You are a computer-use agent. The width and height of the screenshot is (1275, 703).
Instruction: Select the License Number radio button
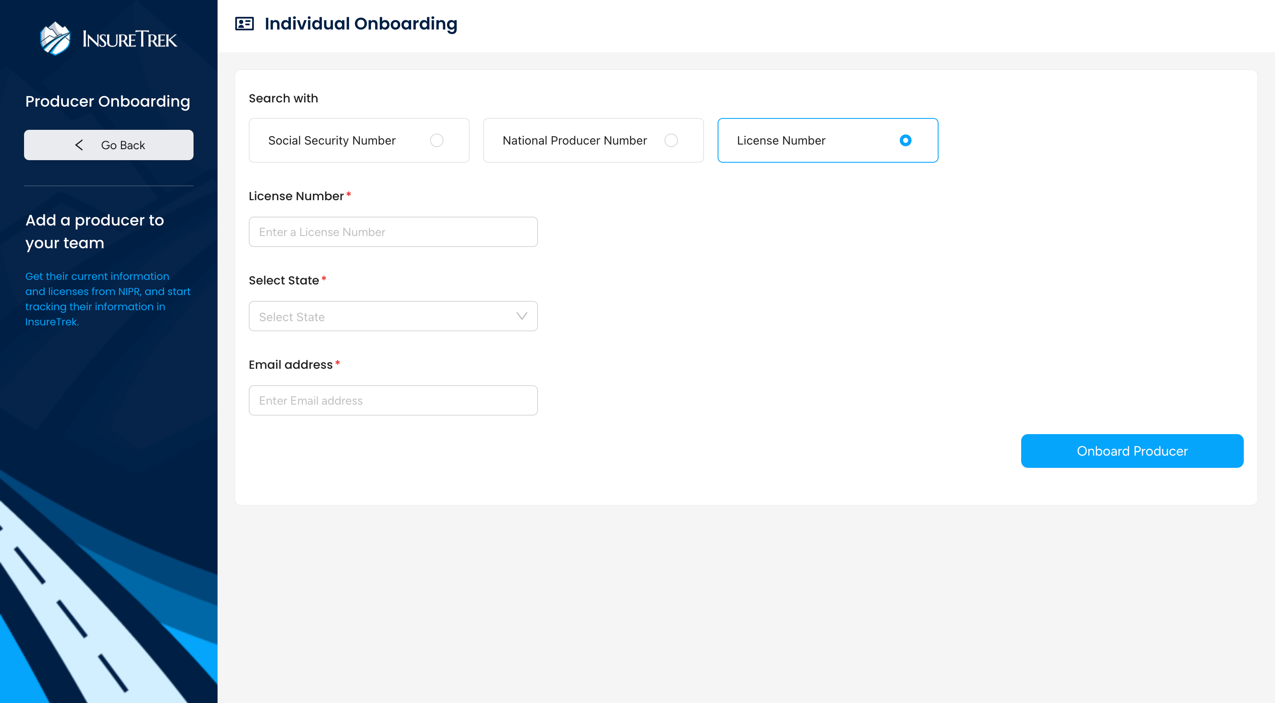tap(905, 140)
